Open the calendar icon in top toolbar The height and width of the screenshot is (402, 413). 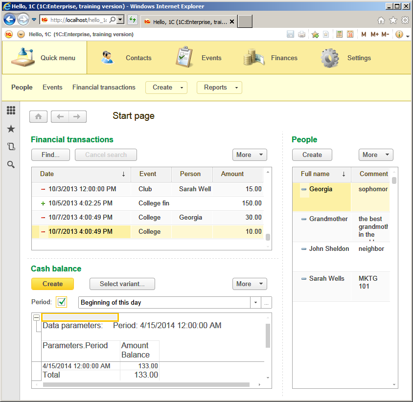350,34
